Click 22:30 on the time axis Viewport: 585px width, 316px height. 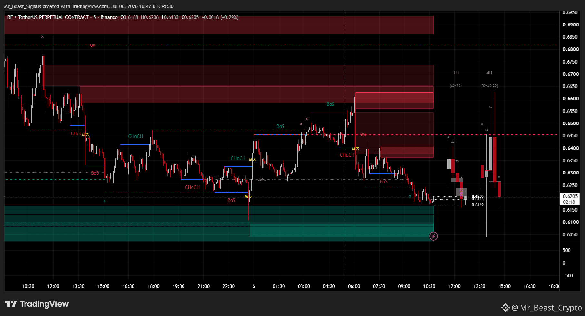229,286
